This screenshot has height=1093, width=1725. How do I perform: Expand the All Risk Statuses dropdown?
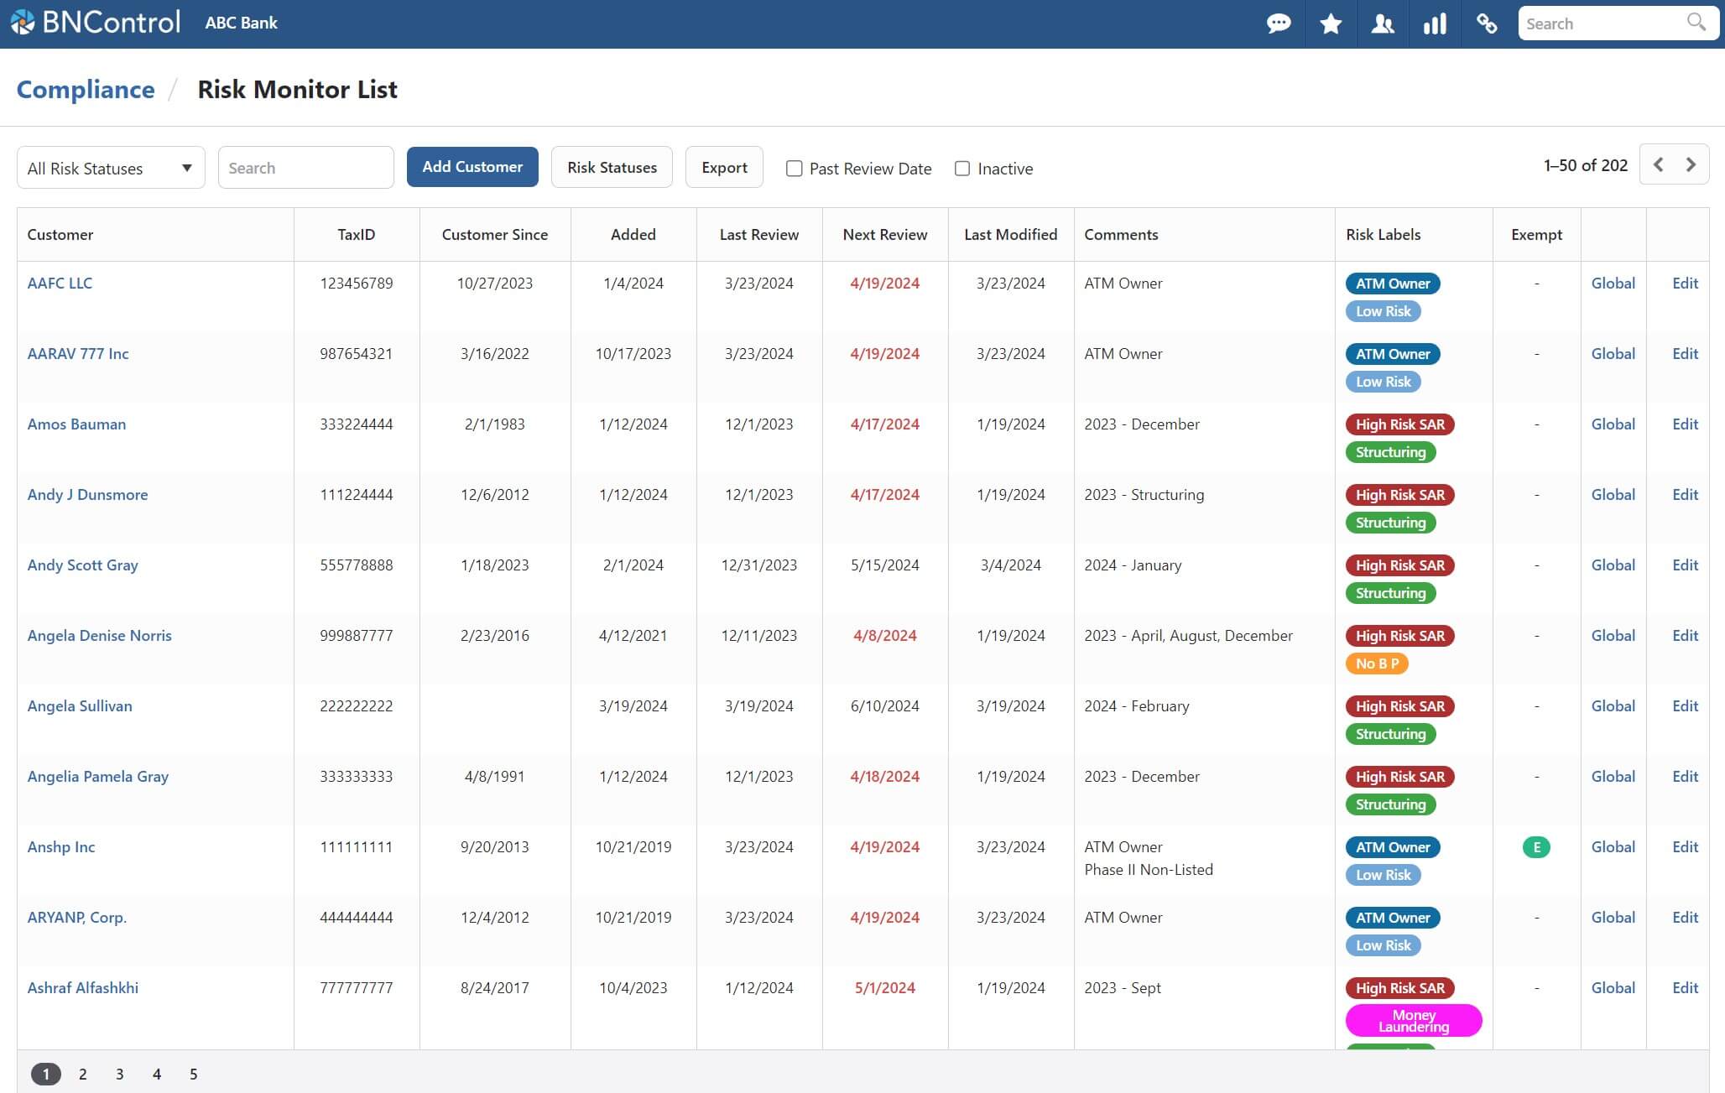tap(111, 168)
